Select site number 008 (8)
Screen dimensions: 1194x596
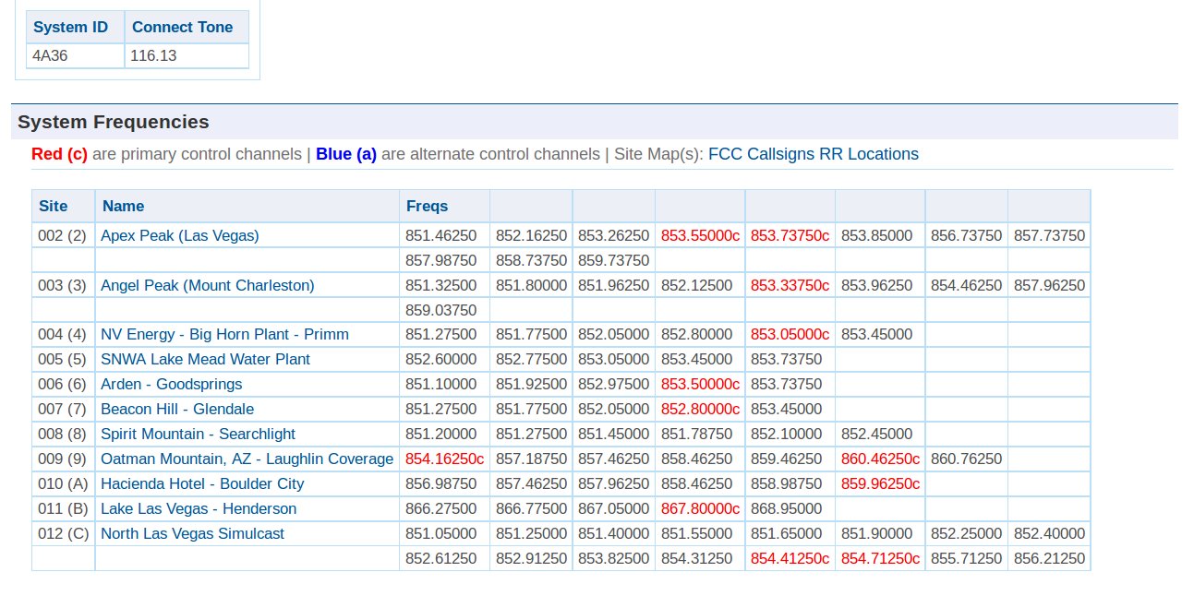click(62, 434)
